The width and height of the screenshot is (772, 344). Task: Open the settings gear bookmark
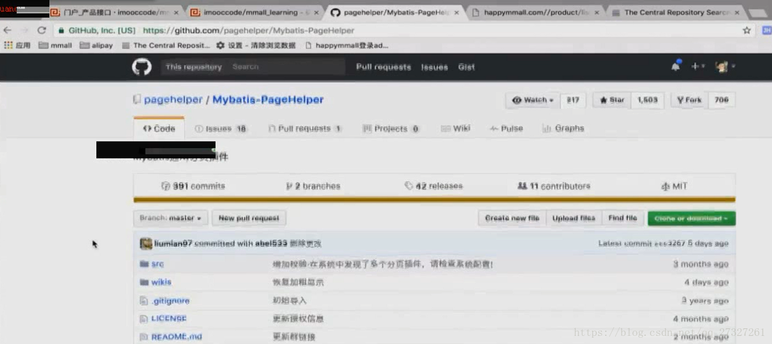(256, 45)
